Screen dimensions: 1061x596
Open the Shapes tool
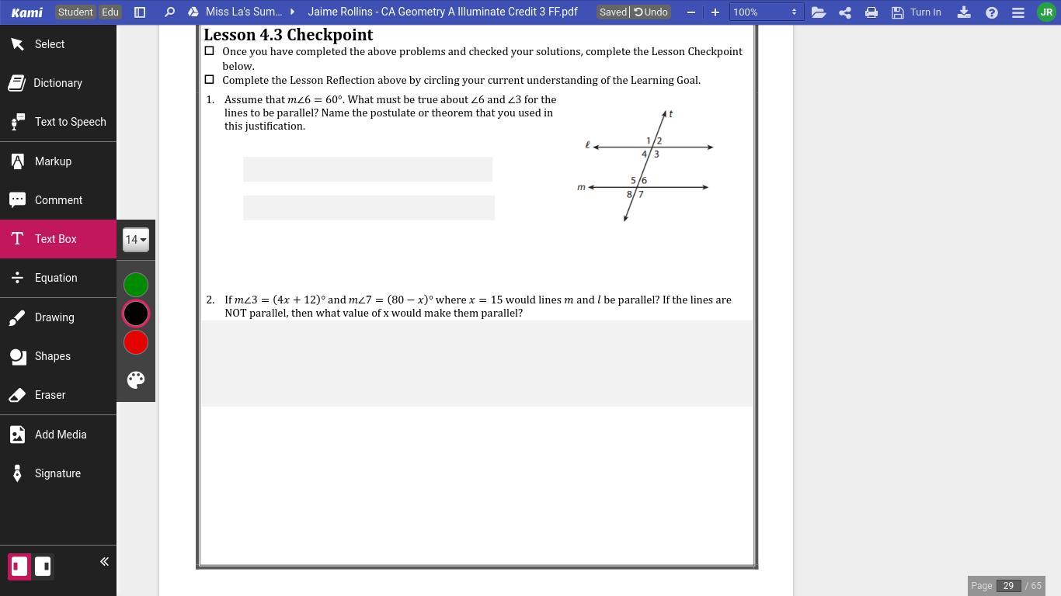coord(58,356)
